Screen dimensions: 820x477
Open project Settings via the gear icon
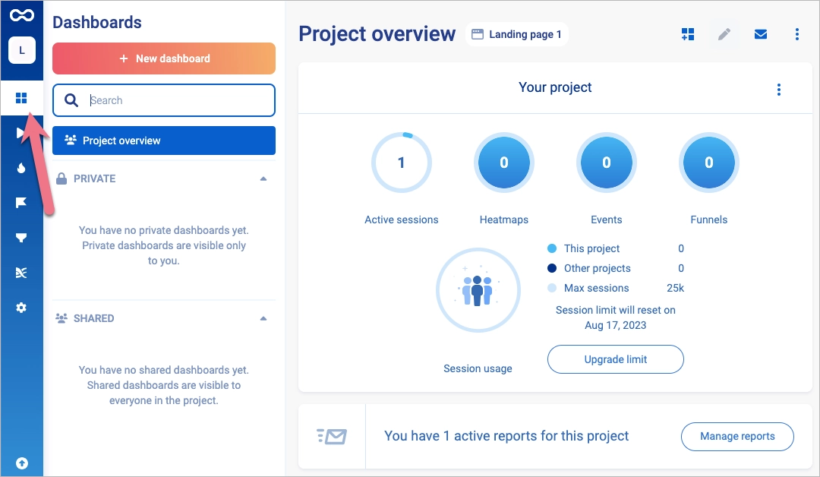pos(21,307)
